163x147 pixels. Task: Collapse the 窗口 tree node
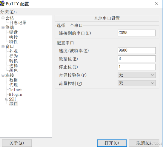3,47
